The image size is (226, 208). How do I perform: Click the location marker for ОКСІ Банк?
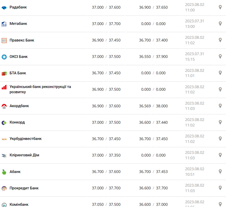click(x=220, y=57)
